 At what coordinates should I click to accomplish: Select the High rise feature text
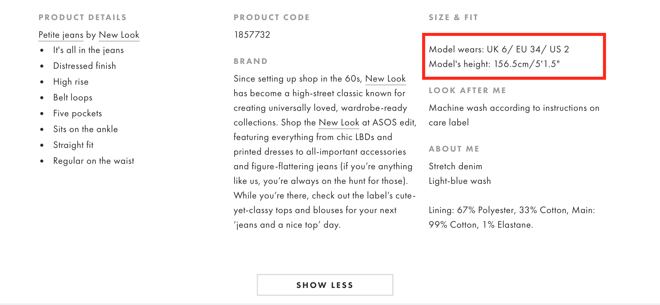70,82
